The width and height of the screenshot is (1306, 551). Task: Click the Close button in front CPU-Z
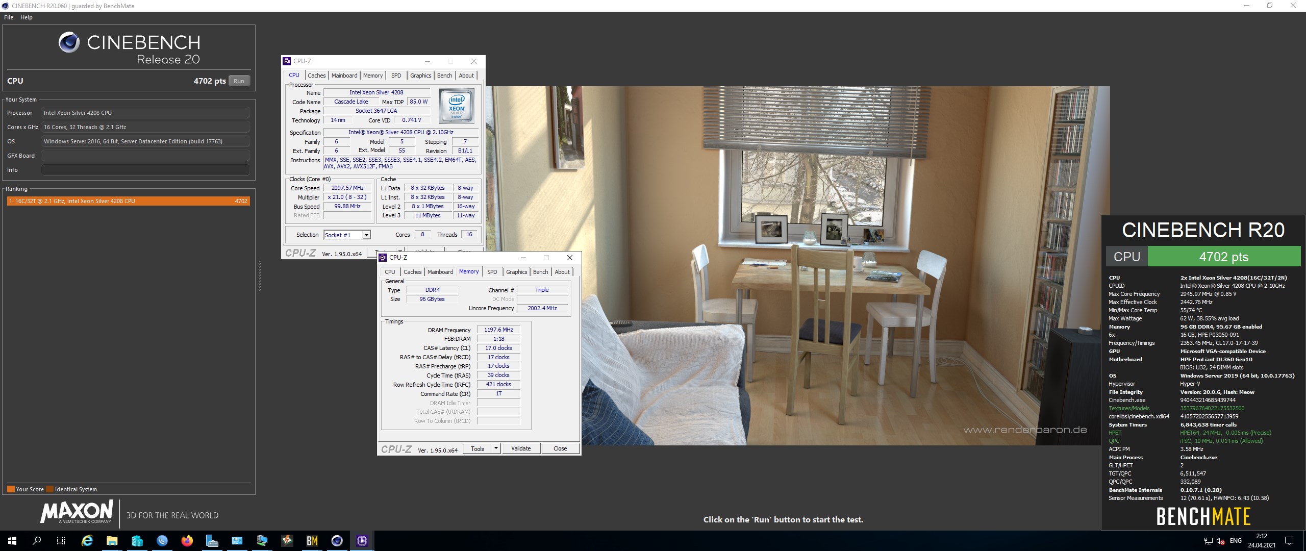pos(560,448)
